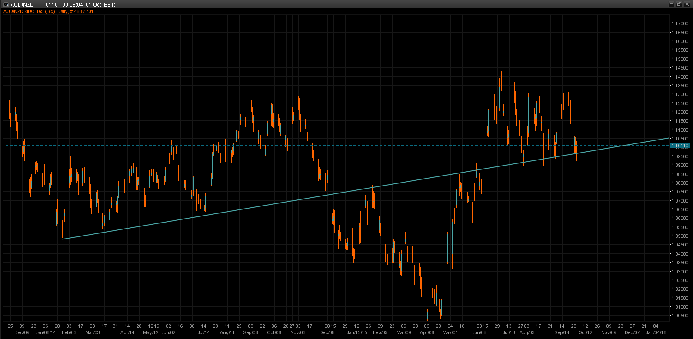Minimize the AUD/NZD chart window
Viewport: 693px width, 339px height.
point(672,4)
